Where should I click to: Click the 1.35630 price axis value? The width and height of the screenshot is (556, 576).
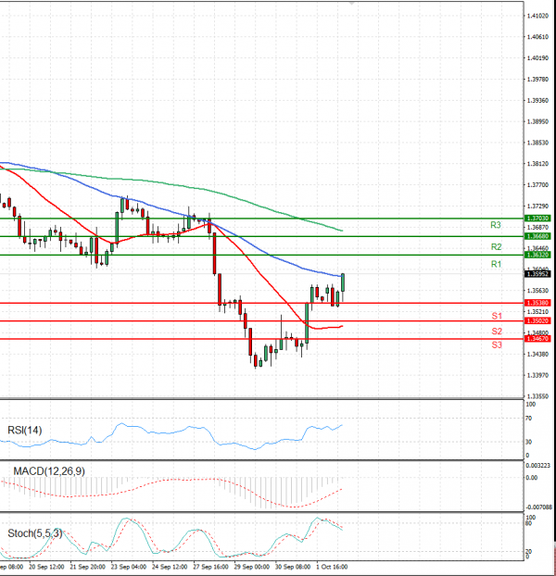(x=537, y=291)
